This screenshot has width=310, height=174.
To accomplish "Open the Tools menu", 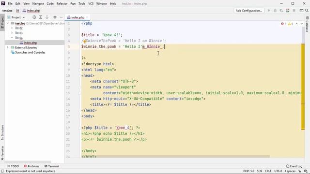I will [x=82, y=3].
